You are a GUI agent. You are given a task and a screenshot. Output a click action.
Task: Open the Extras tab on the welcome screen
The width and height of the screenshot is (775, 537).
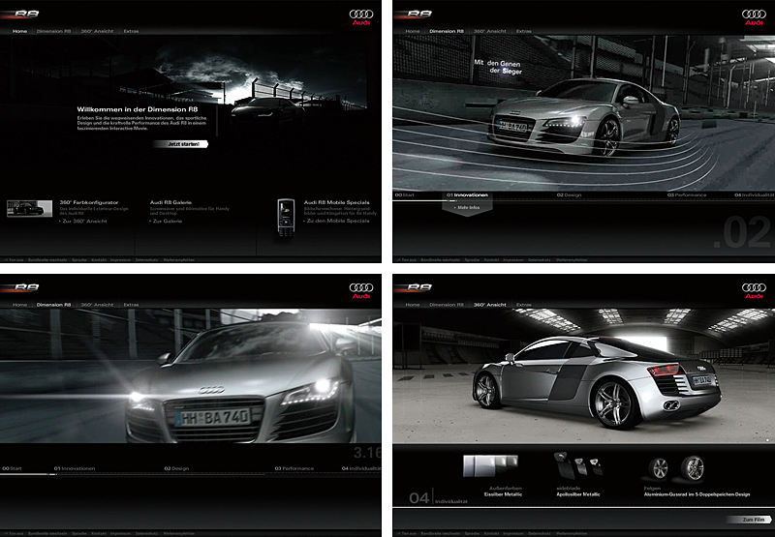(x=131, y=31)
